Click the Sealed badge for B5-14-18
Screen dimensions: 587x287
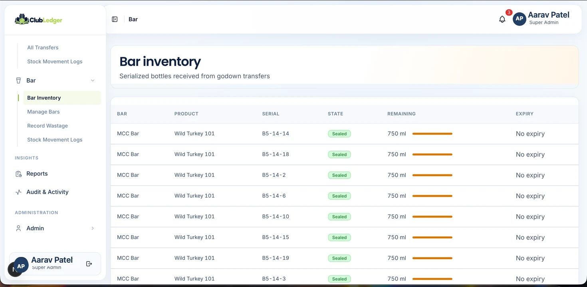(339, 154)
